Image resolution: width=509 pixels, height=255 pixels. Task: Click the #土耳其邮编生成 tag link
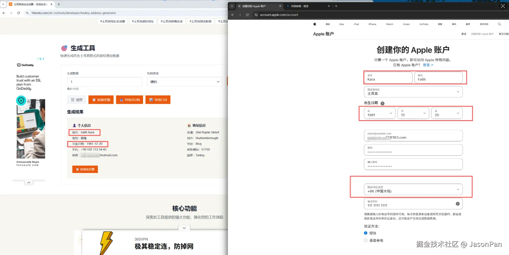click(x=172, y=21)
